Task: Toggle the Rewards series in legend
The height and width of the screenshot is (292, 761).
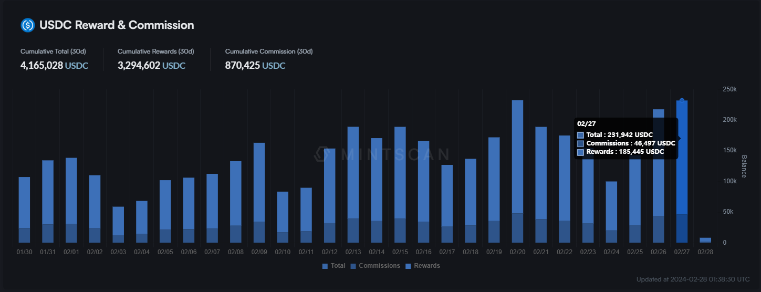Action: coord(422,266)
